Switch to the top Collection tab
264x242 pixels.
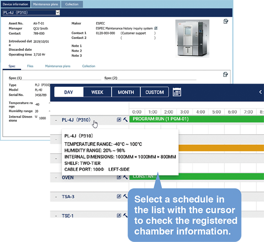pyautogui.click(x=72, y=4)
